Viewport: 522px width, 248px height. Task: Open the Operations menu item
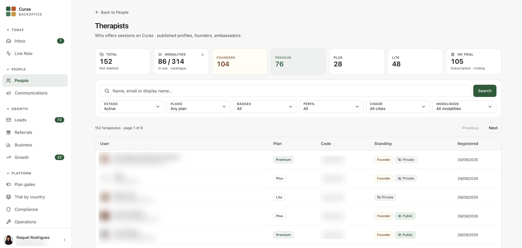point(35,222)
